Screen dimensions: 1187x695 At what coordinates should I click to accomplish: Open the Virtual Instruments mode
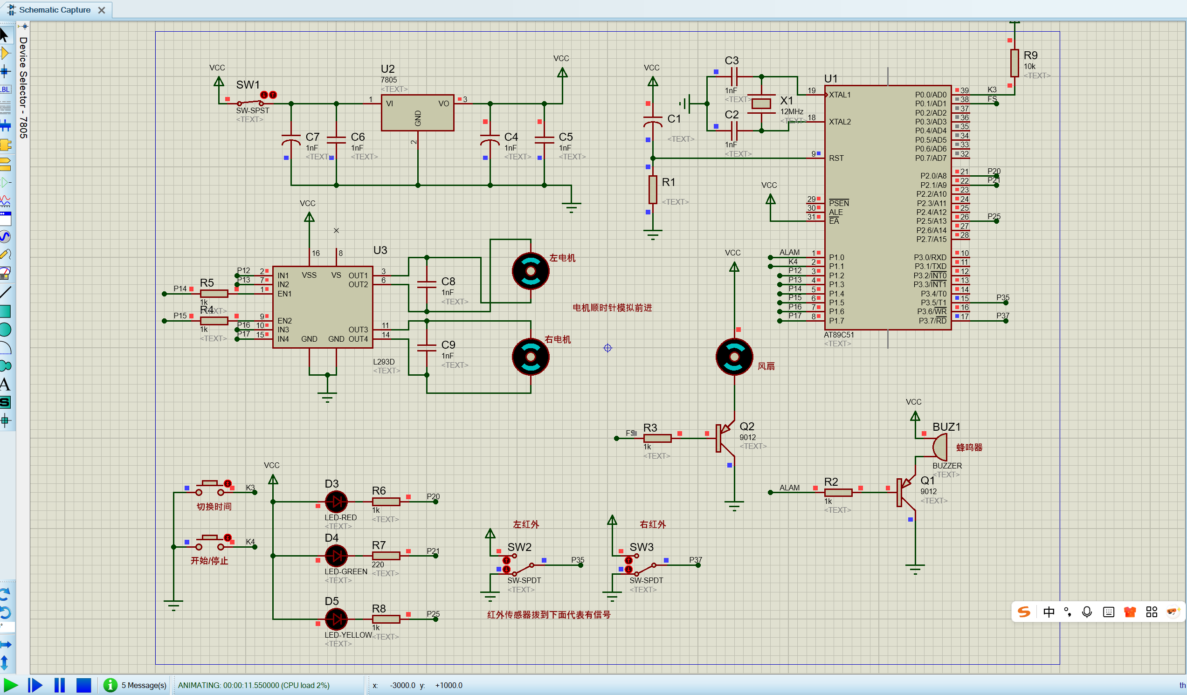point(5,273)
